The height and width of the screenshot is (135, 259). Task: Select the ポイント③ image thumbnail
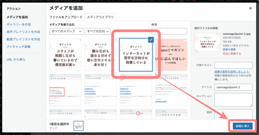pyautogui.click(x=65, y=55)
